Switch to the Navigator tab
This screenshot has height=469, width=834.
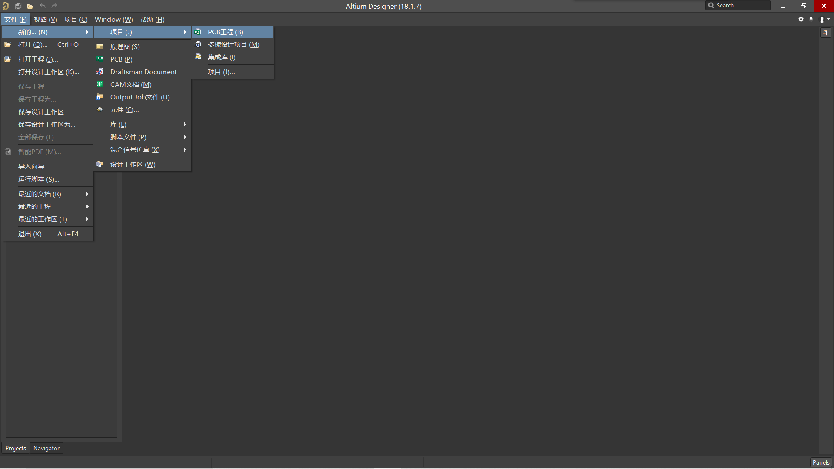point(46,448)
